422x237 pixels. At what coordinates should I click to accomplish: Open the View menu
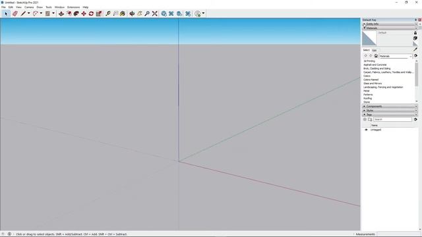pyautogui.click(x=19, y=7)
